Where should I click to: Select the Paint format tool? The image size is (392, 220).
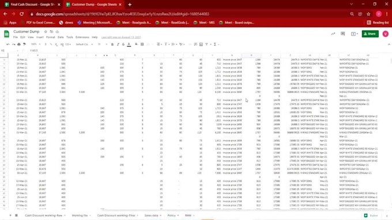24,44
